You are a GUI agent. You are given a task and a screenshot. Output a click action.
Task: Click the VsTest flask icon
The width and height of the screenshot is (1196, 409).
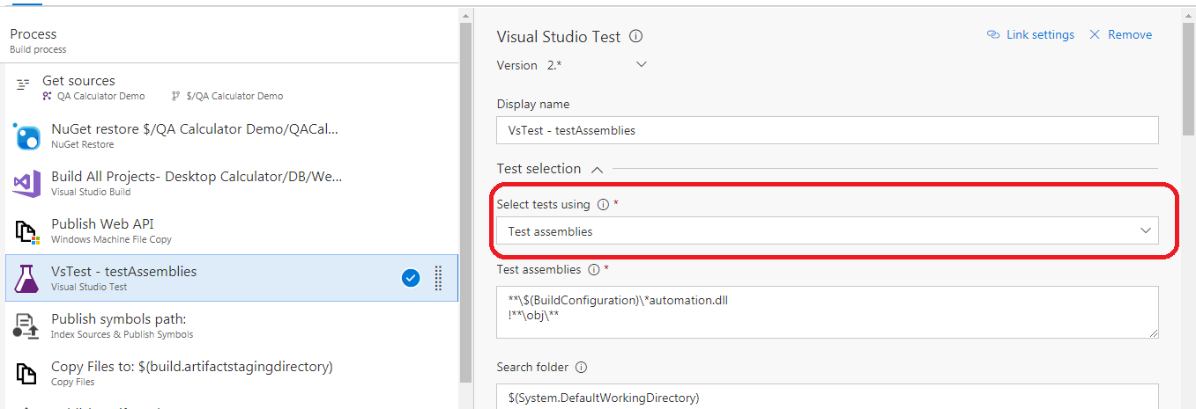click(26, 279)
